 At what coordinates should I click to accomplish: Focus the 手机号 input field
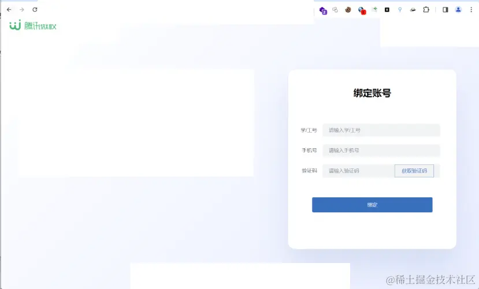click(x=381, y=151)
